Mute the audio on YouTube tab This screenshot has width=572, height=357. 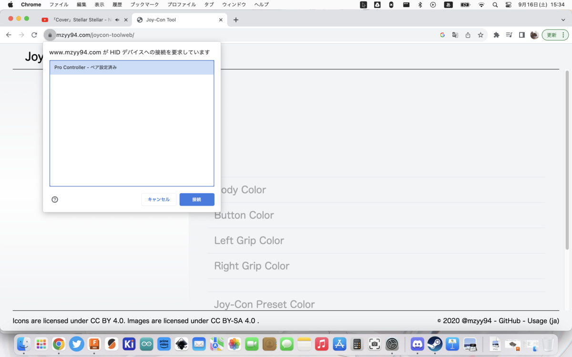(117, 20)
